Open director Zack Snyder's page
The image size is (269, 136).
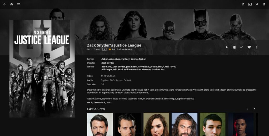tap(108, 63)
